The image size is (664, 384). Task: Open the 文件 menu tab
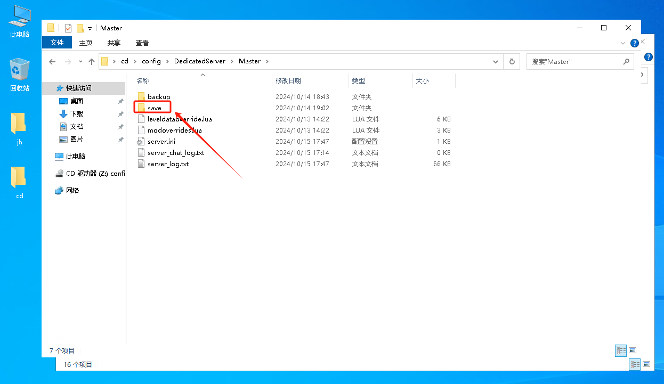click(x=57, y=43)
